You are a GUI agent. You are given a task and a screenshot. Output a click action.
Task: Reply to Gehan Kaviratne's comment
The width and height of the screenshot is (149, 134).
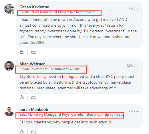pyautogui.click(x=33, y=52)
